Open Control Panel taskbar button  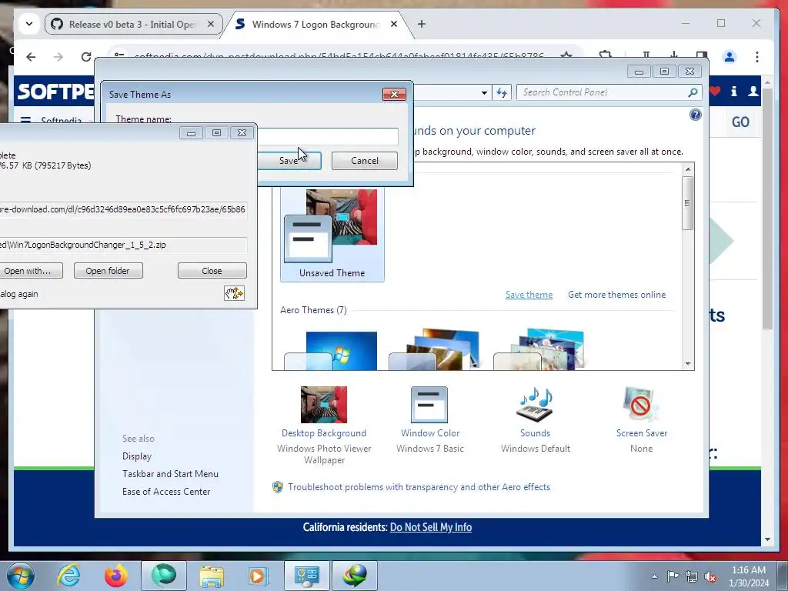[307, 576]
